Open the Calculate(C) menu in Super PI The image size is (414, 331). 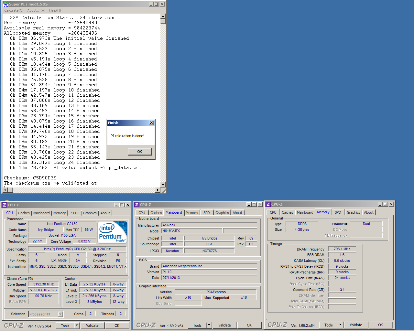click(14, 10)
